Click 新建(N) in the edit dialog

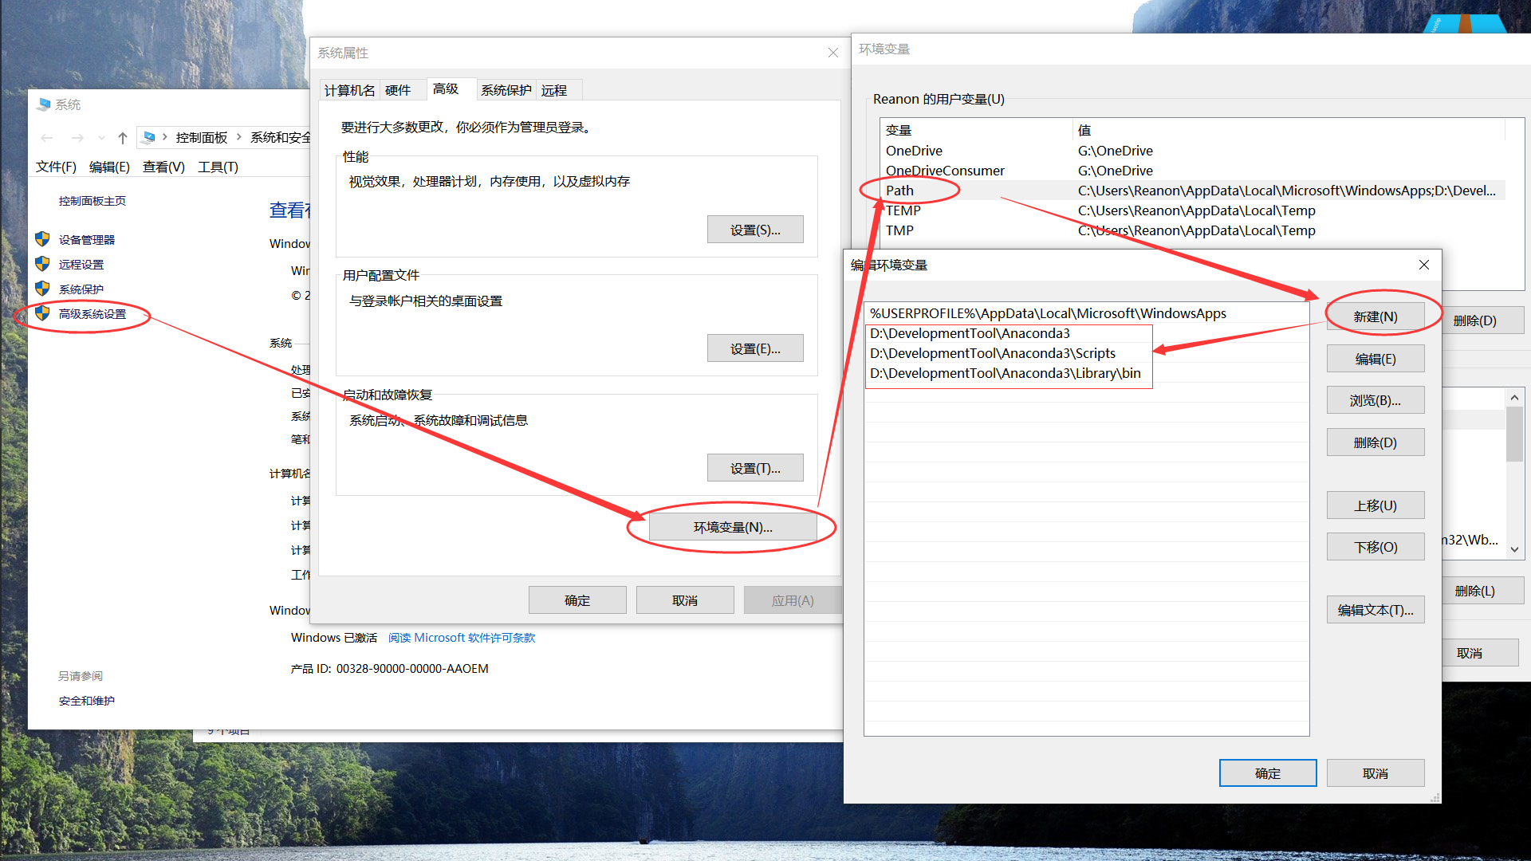[1375, 316]
